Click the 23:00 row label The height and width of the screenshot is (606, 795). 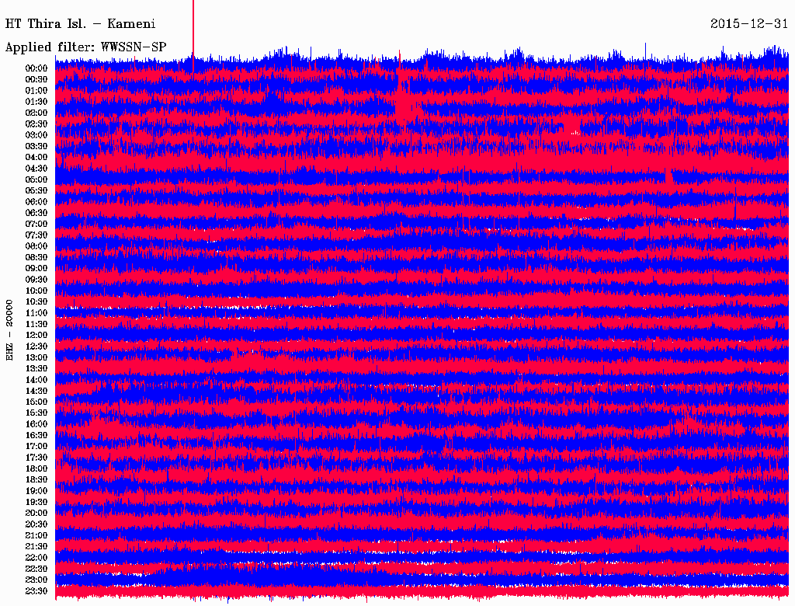click(36, 580)
